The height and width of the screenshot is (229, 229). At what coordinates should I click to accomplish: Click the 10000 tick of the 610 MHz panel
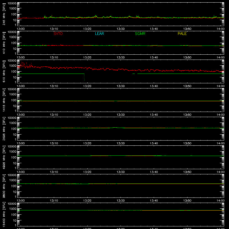tap(12, 60)
